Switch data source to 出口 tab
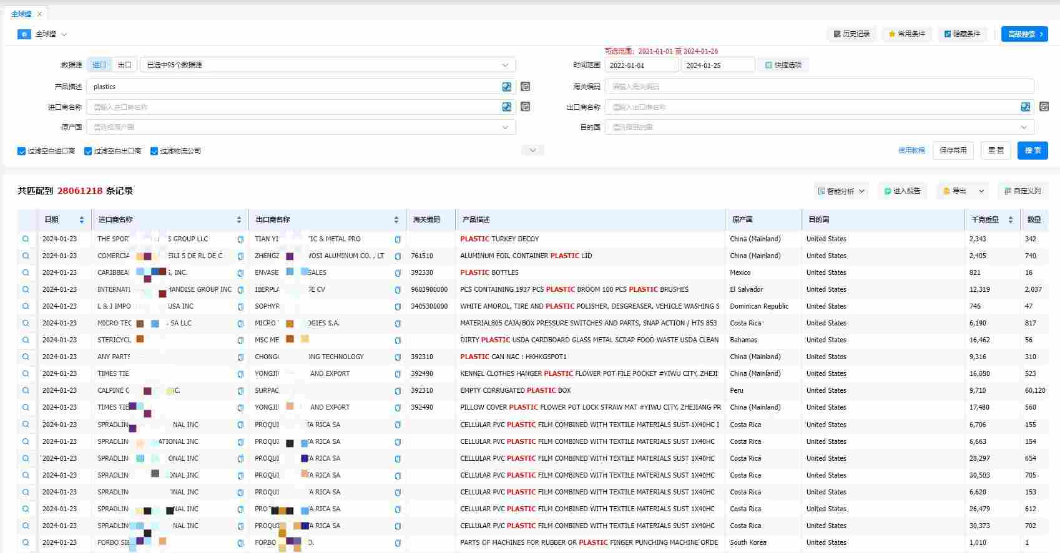Viewport: 1060px width, 553px height. (125, 65)
